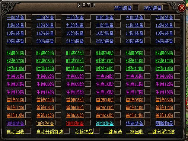Tick the 时装18阶 checkbox
Screen dimensions: 188x141
pos(177,68)
